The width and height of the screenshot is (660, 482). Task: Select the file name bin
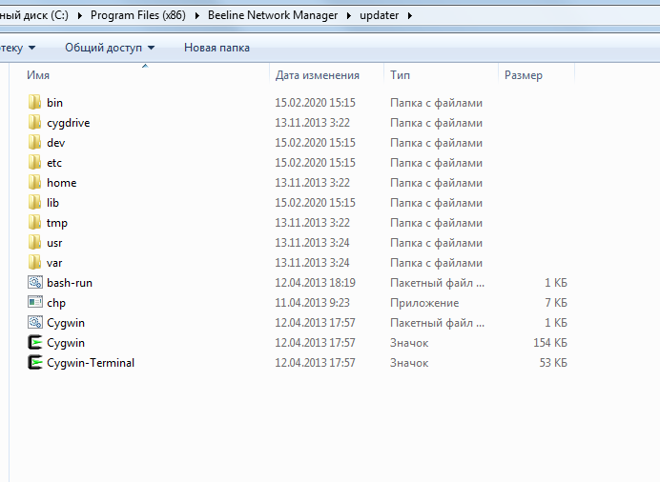click(x=54, y=103)
